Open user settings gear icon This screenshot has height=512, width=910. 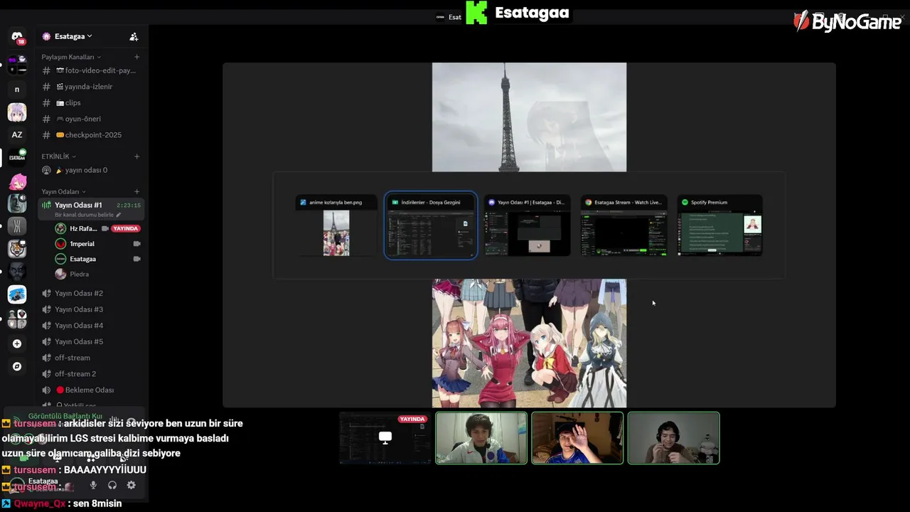[x=131, y=485]
